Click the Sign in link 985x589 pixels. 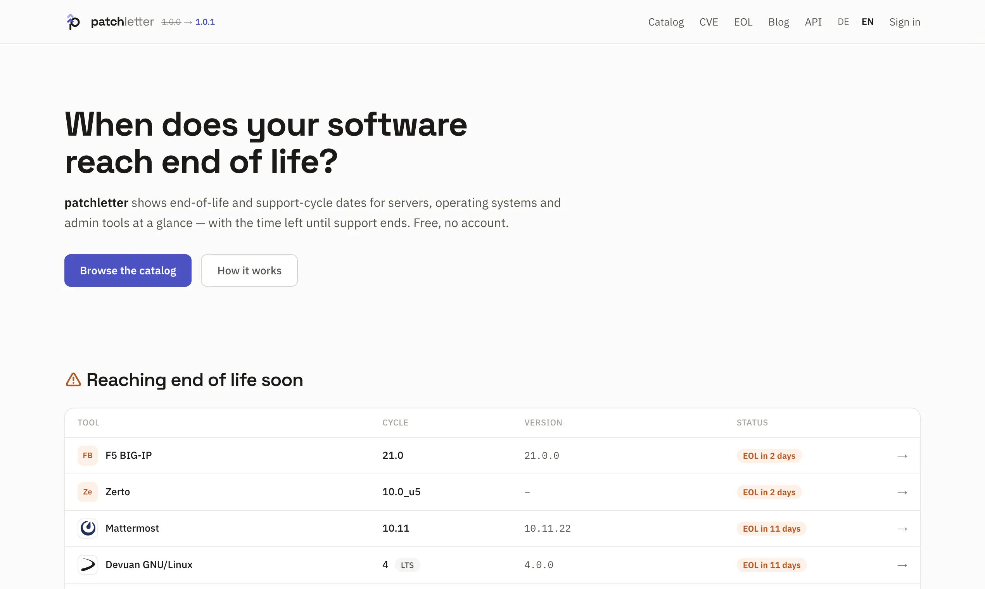(904, 22)
